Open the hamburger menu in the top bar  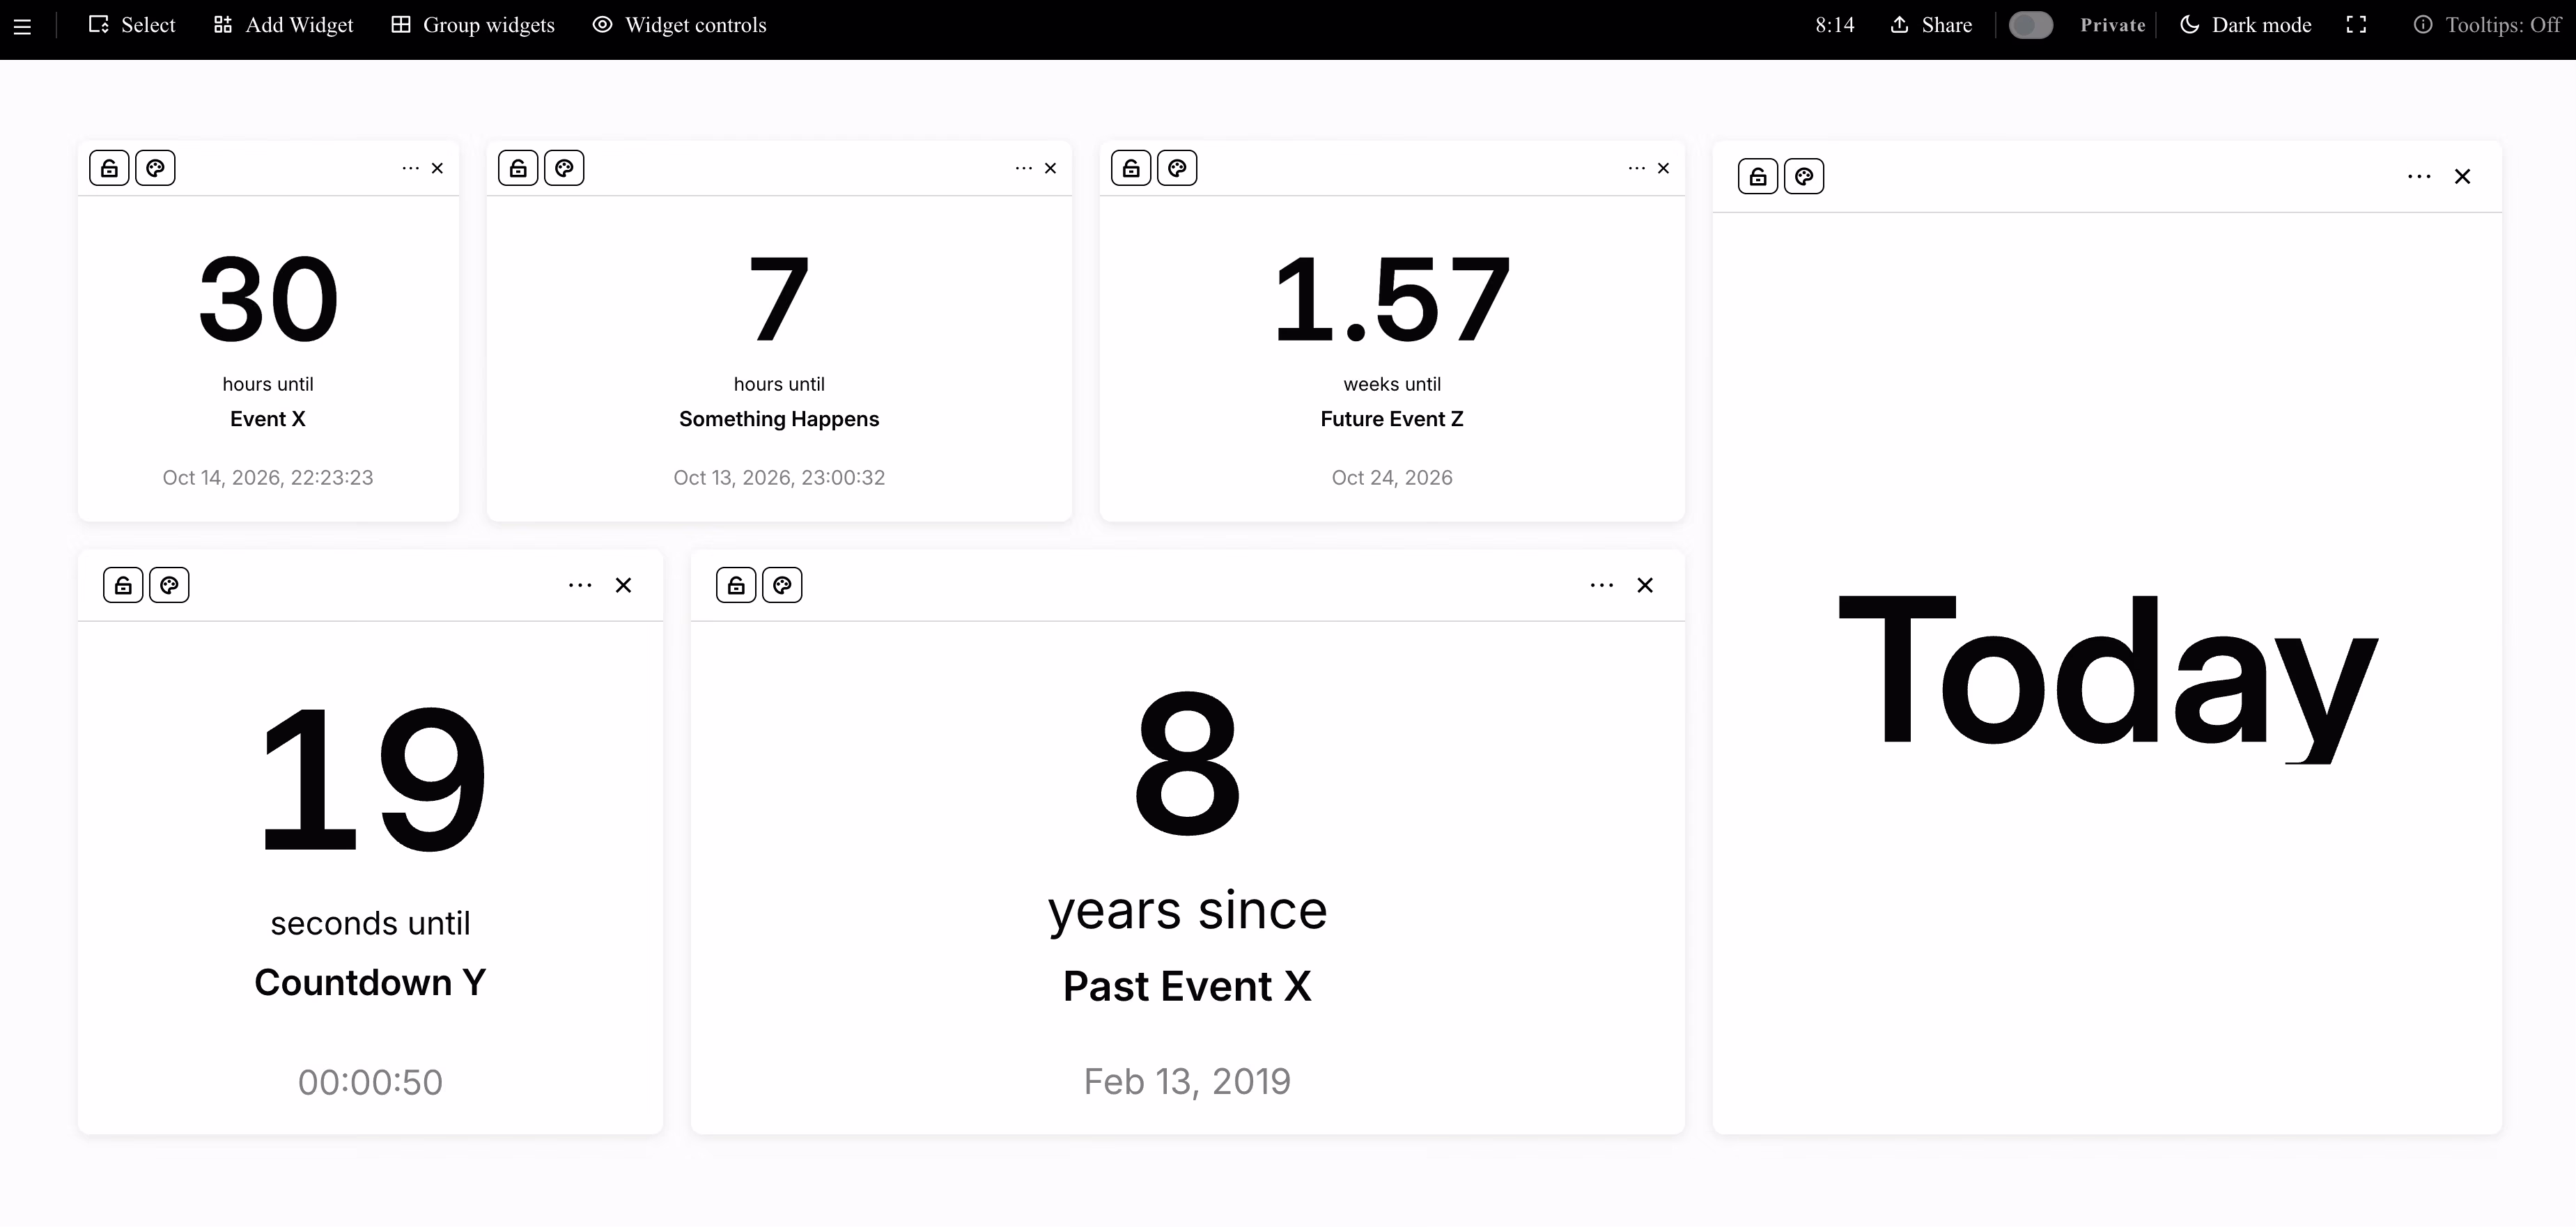click(x=22, y=26)
